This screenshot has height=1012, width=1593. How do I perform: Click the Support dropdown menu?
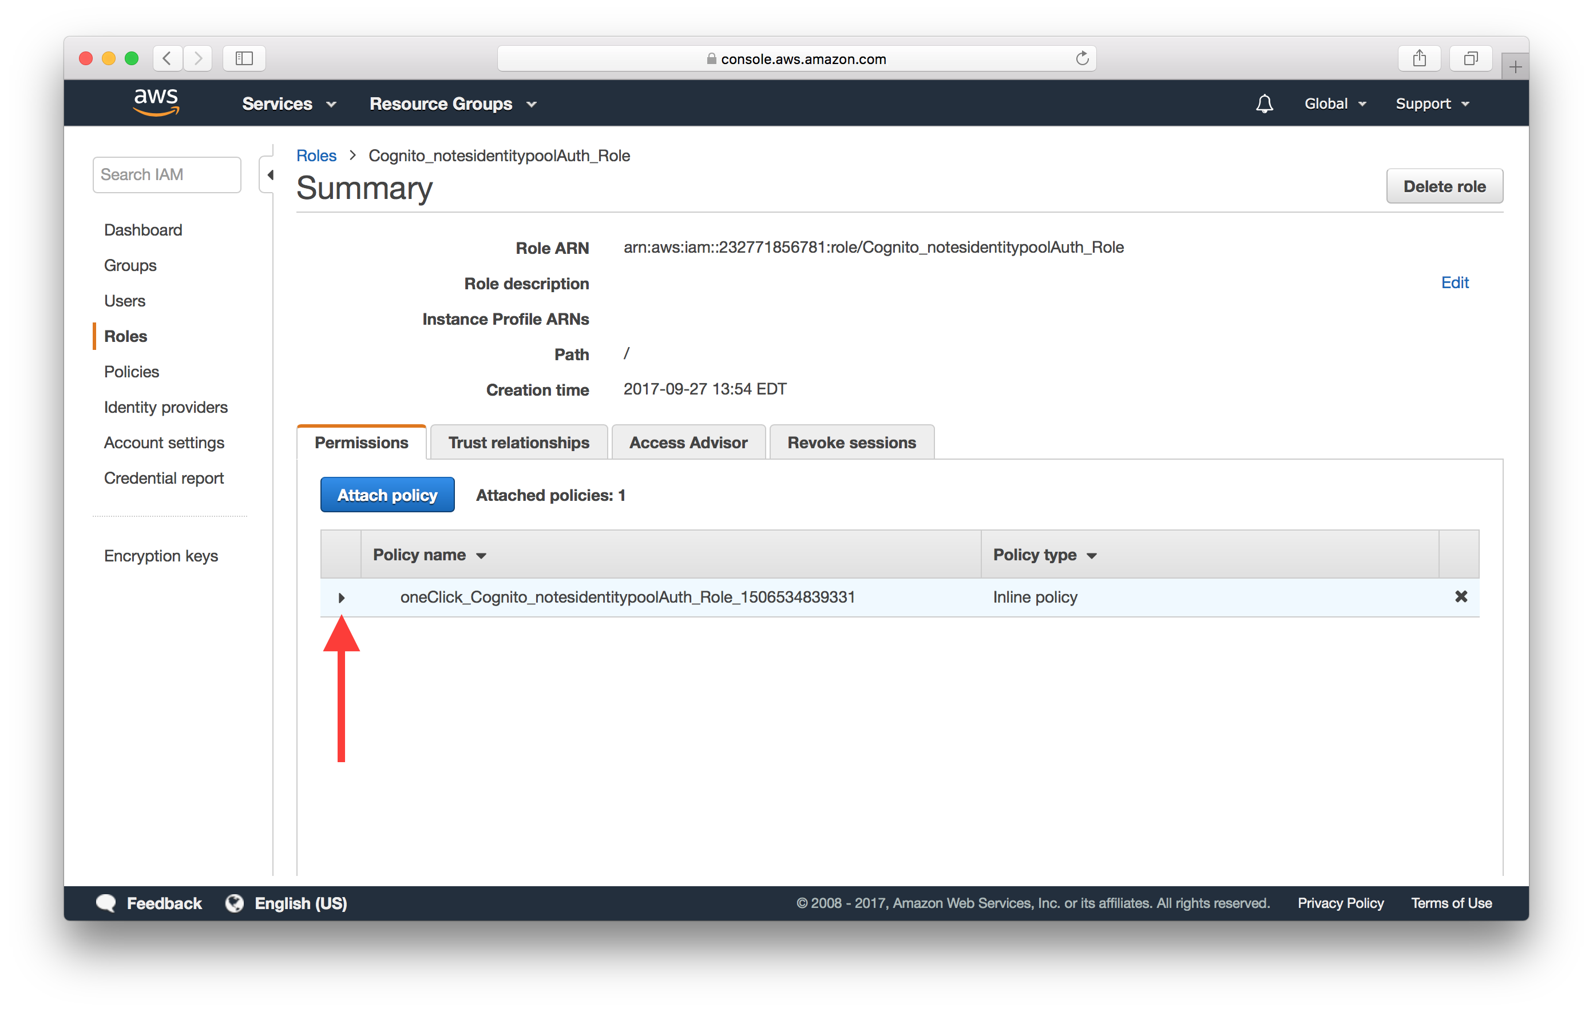[x=1432, y=103]
